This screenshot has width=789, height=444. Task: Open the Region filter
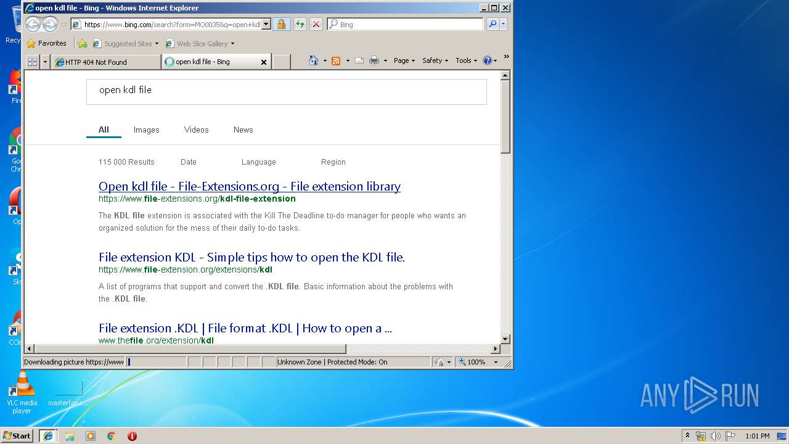point(333,162)
